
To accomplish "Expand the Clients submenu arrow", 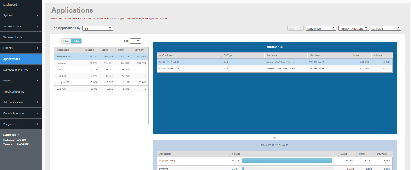I will [x=38, y=48].
